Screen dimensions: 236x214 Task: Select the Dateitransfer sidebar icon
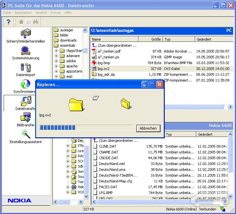[26, 101]
